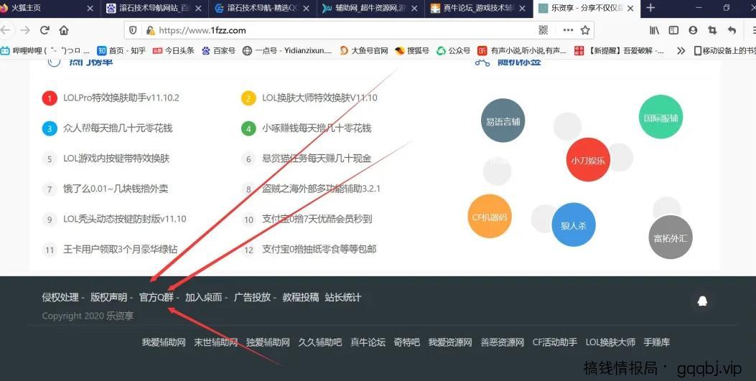This screenshot has width=756, height=381.
Task: Click the grey 富拓外汇 bubble
Action: point(670,237)
